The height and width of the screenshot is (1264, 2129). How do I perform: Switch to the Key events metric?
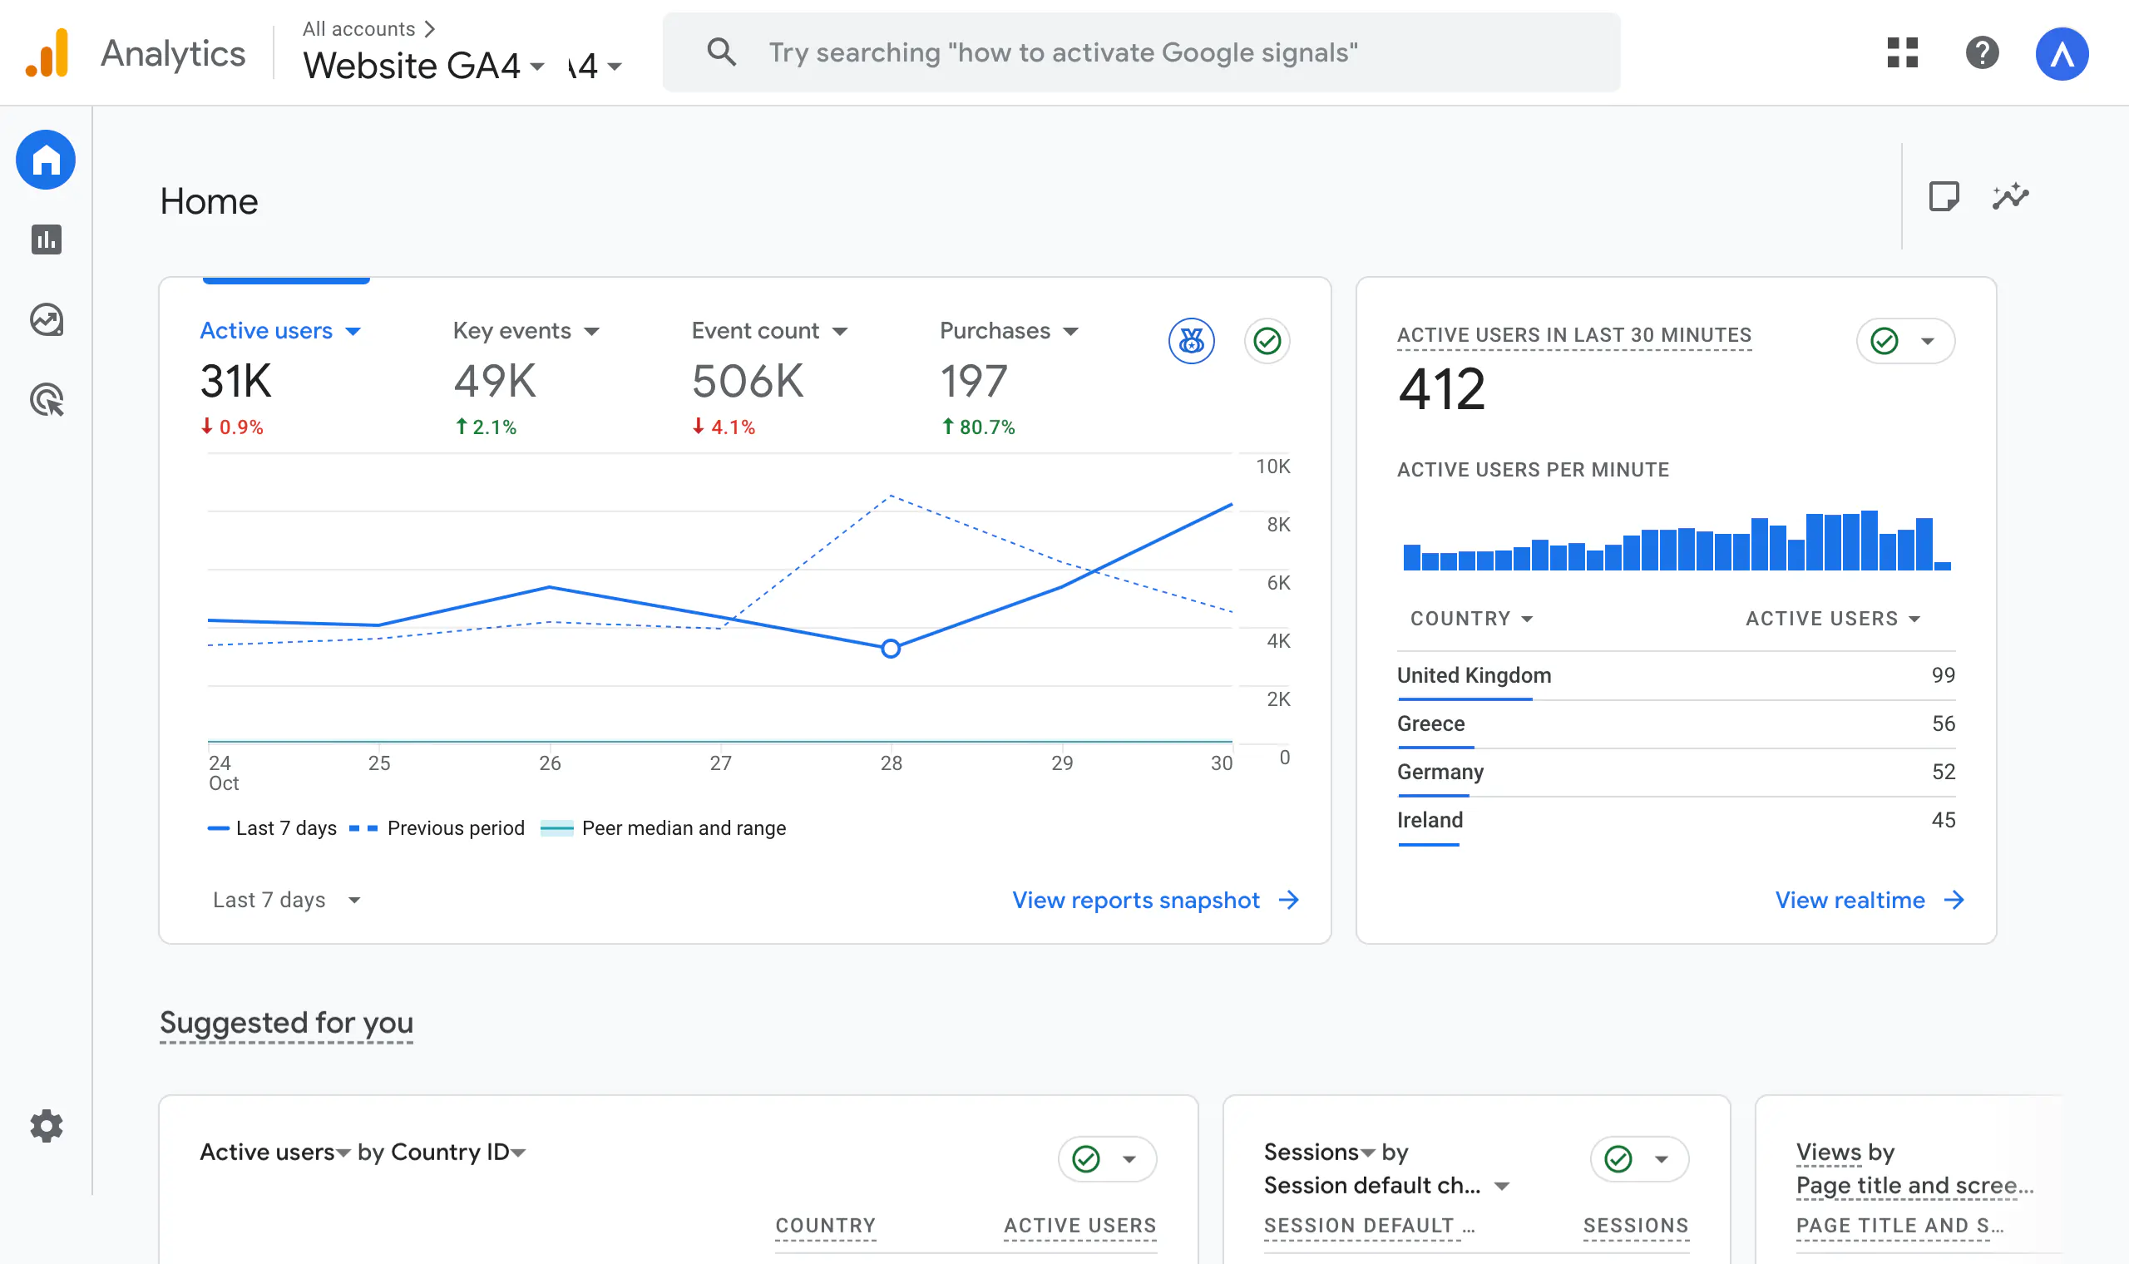coord(511,330)
